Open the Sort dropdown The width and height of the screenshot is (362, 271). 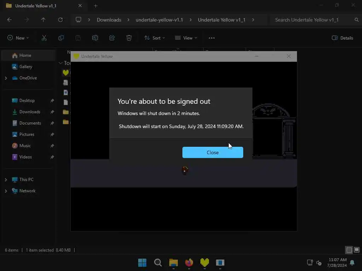[154, 38]
